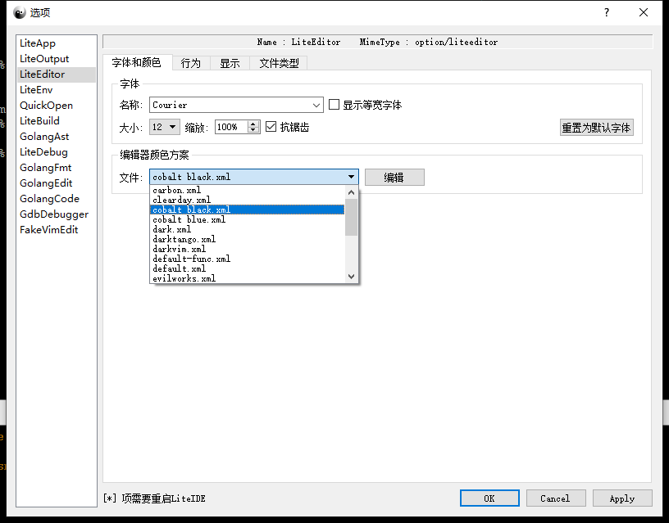
Task: Click the scheme list scroll-up arrow
Action: (351, 192)
